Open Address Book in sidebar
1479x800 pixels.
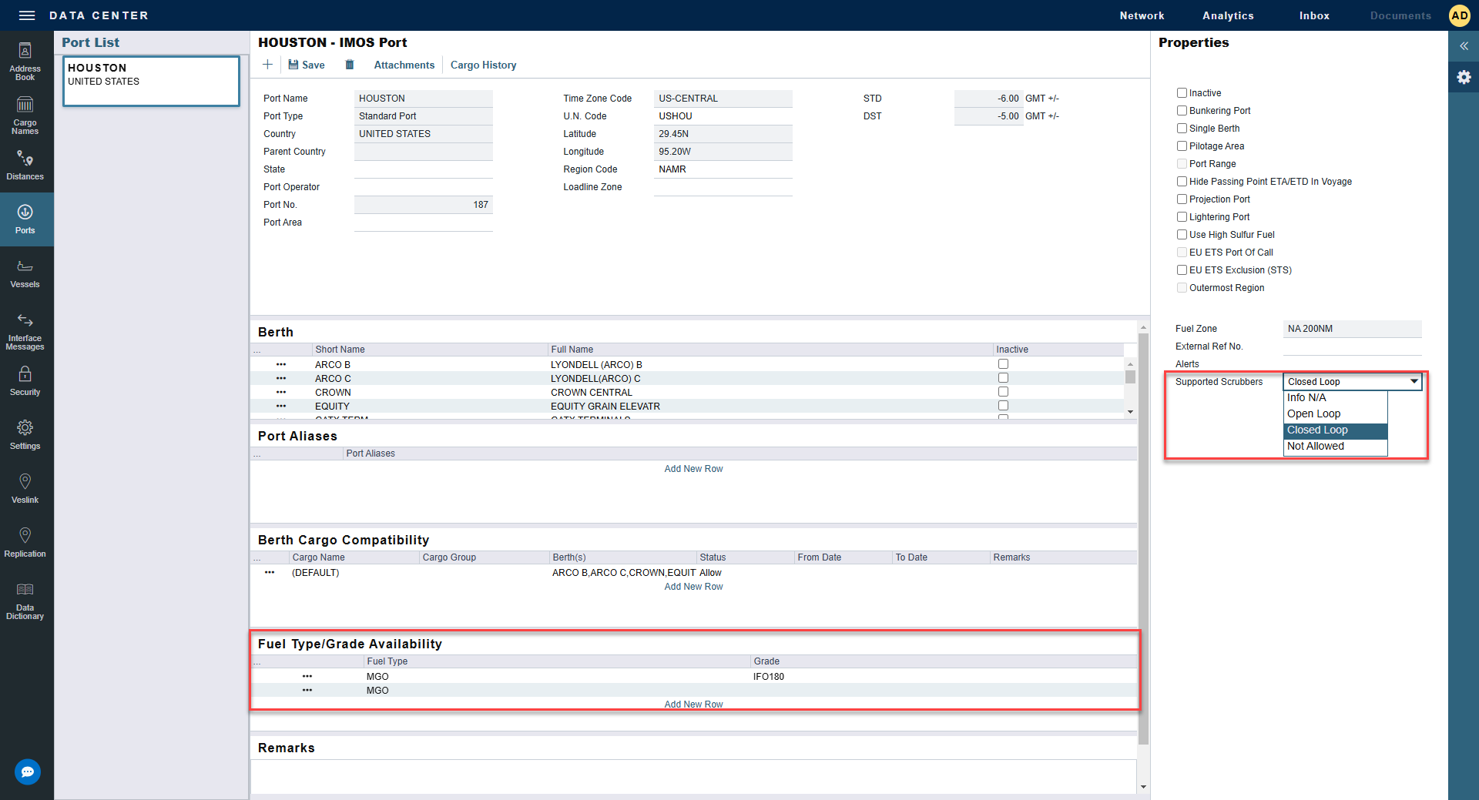[x=25, y=62]
